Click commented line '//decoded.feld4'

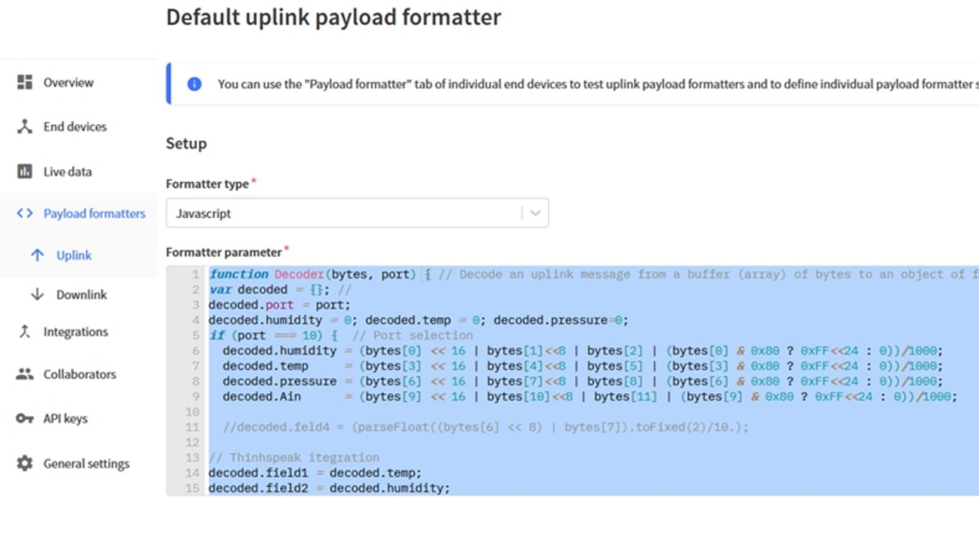(x=486, y=427)
